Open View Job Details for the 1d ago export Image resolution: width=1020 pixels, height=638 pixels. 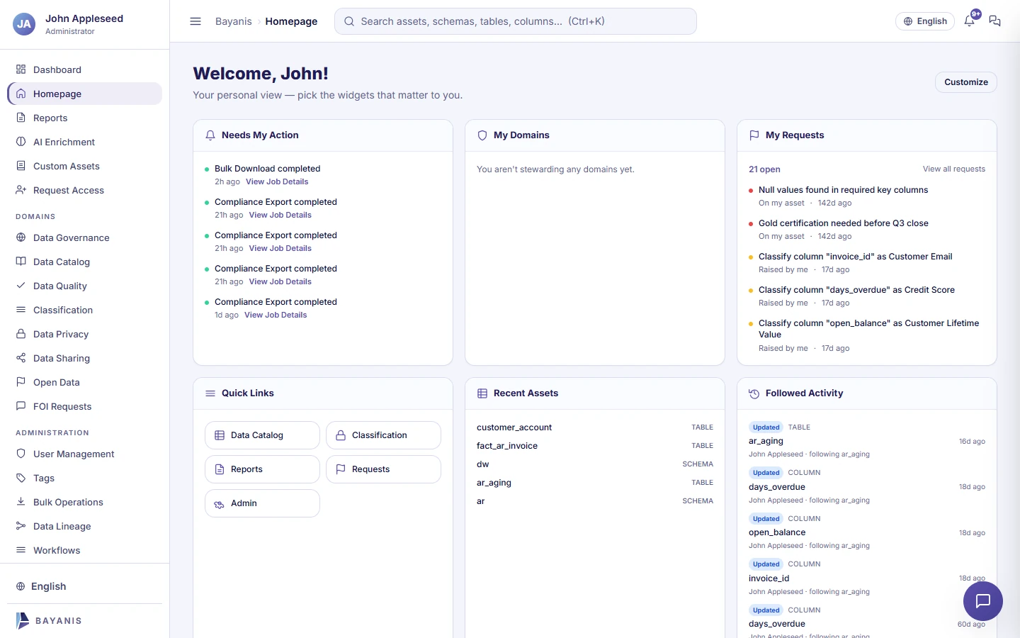click(x=276, y=315)
